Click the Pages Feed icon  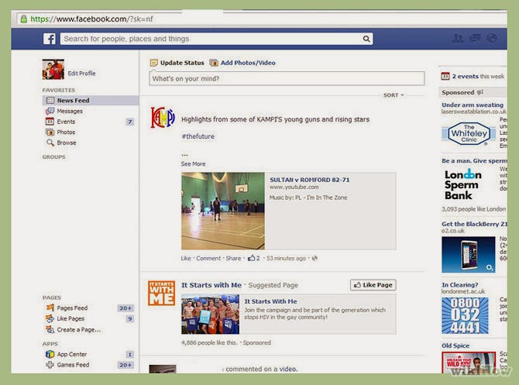click(x=50, y=308)
